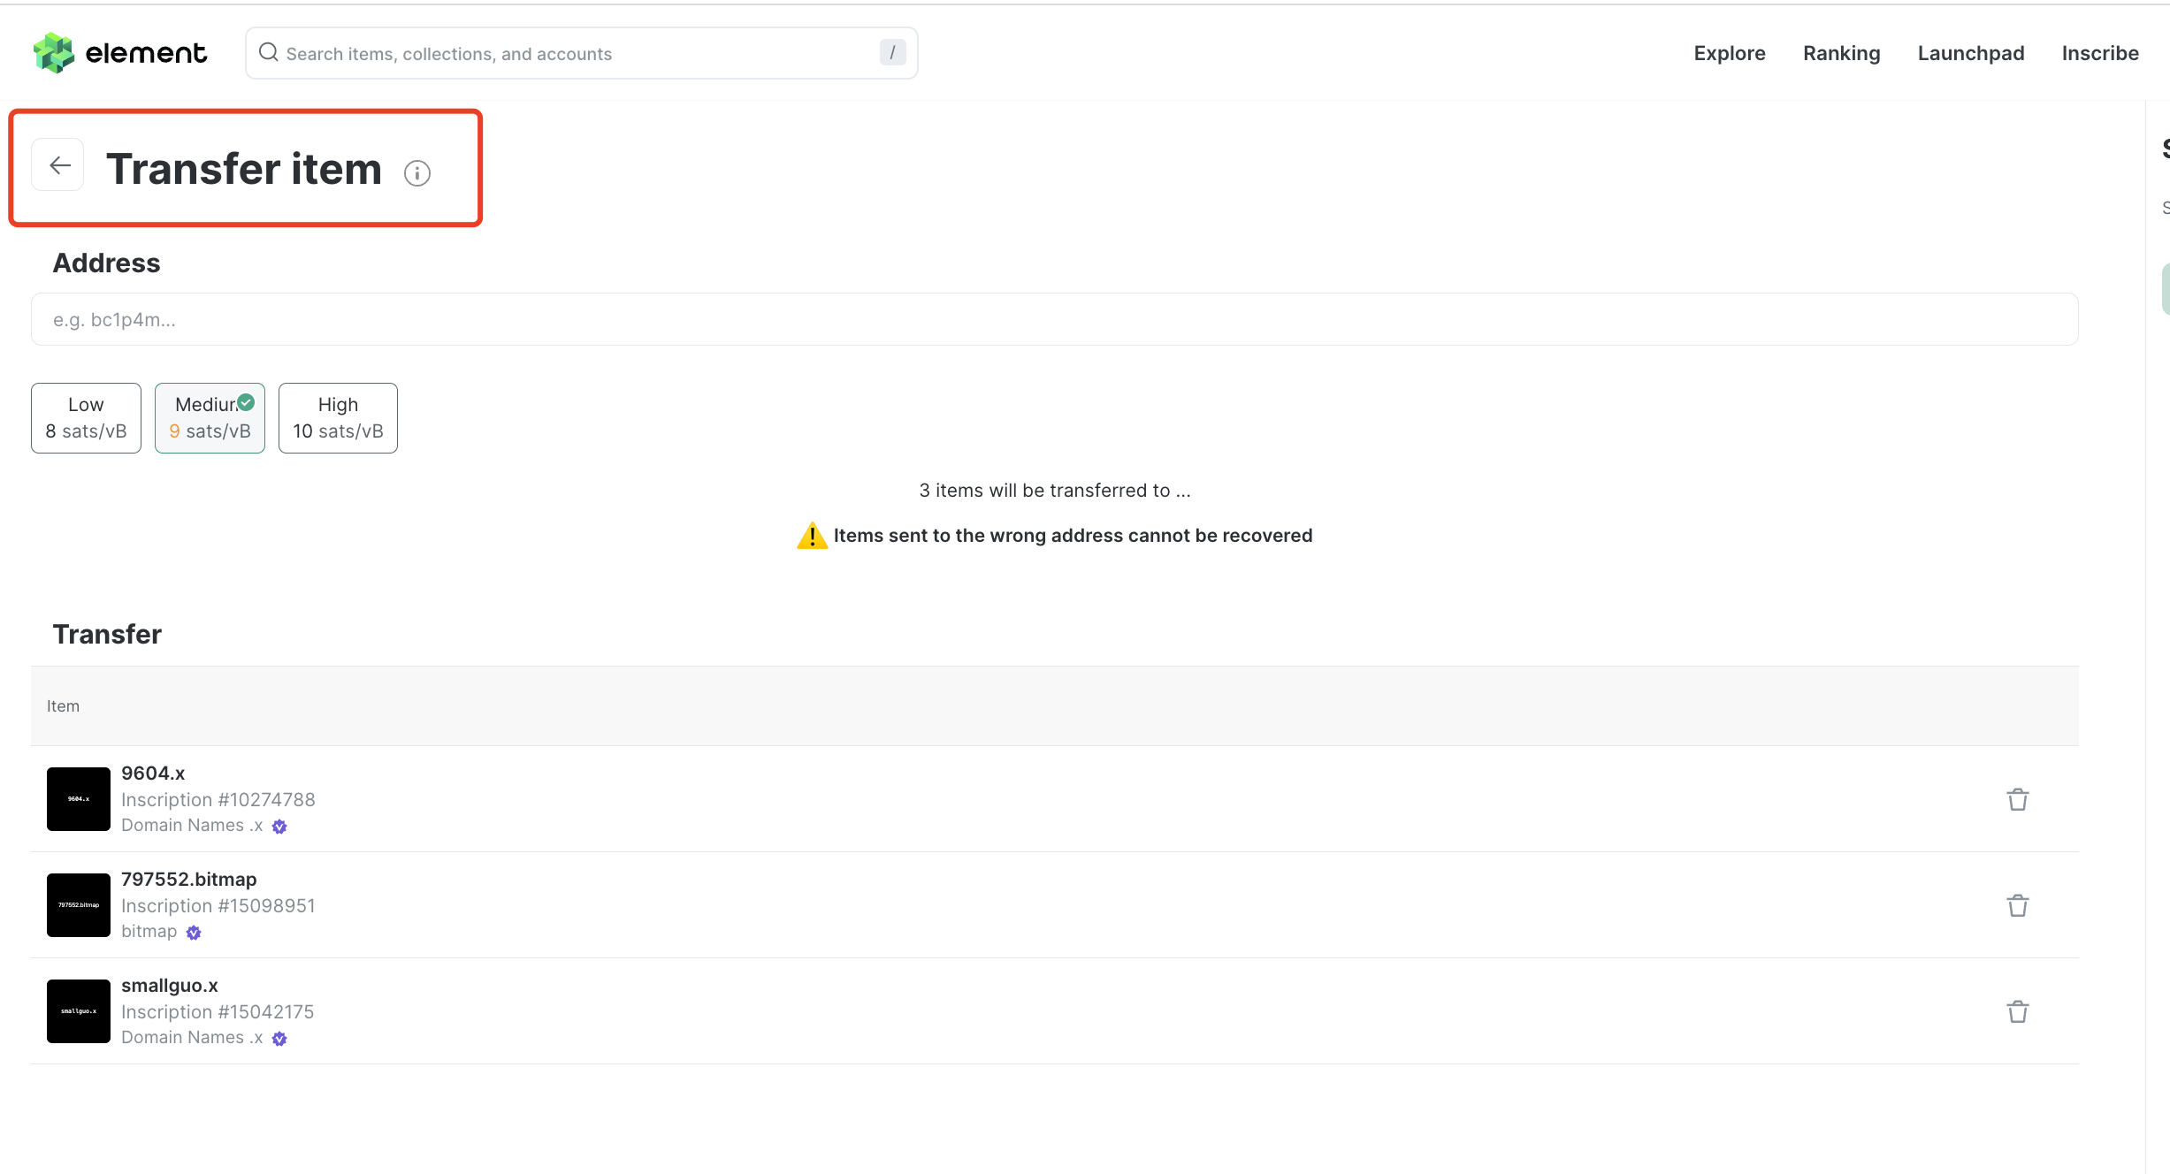2170x1174 pixels.
Task: Click the back arrow button
Action: coord(58,165)
